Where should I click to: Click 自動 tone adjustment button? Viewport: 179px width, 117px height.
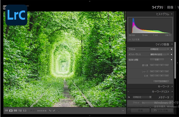point(157,60)
